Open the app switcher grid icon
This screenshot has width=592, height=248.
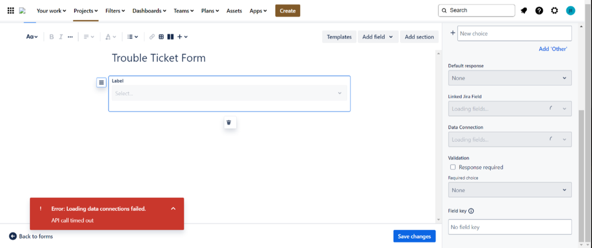click(x=11, y=11)
